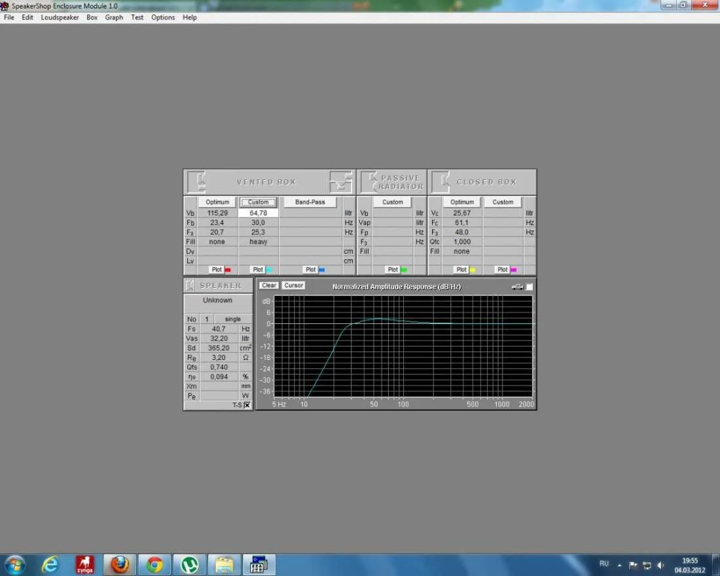
Task: Toggle the T-S checkbox in Speaker panel
Action: click(247, 405)
